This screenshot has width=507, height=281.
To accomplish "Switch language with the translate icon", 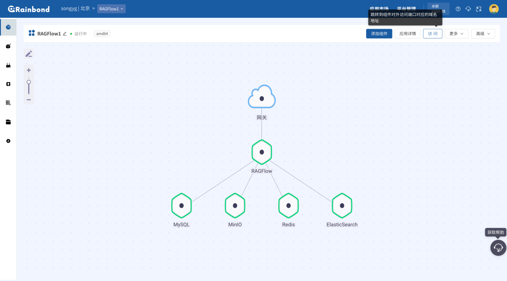I will coord(479,9).
